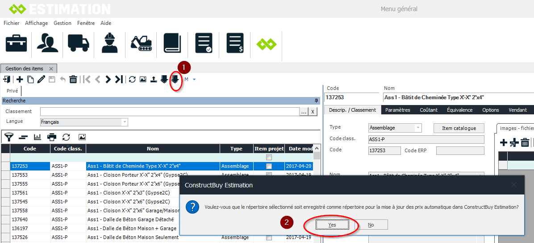
Task: Expand the M dropdown arrow in toolbar
Action: pos(194,79)
